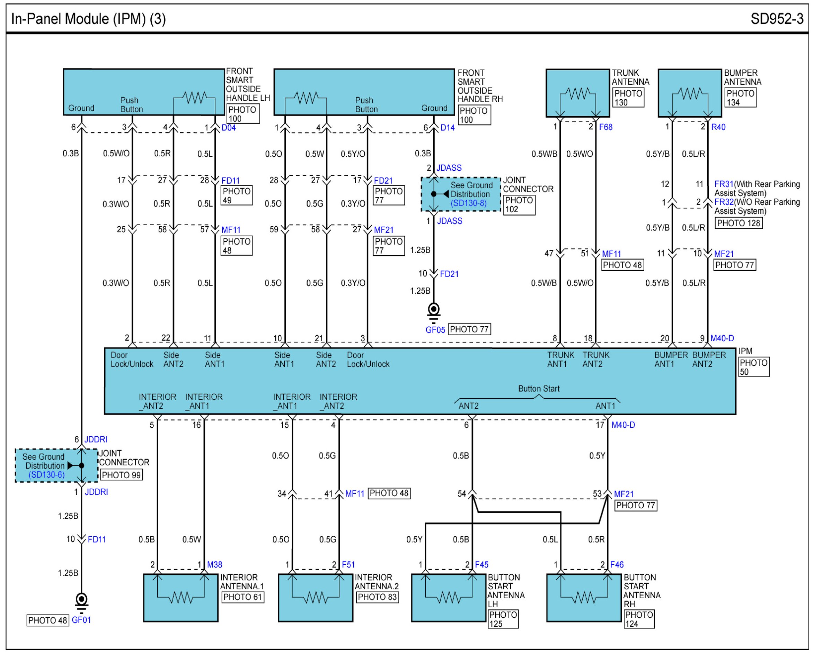The height and width of the screenshot is (653, 814).
Task: Open the PHOTO 130 box for Trunk Antenna
Action: coord(628,98)
